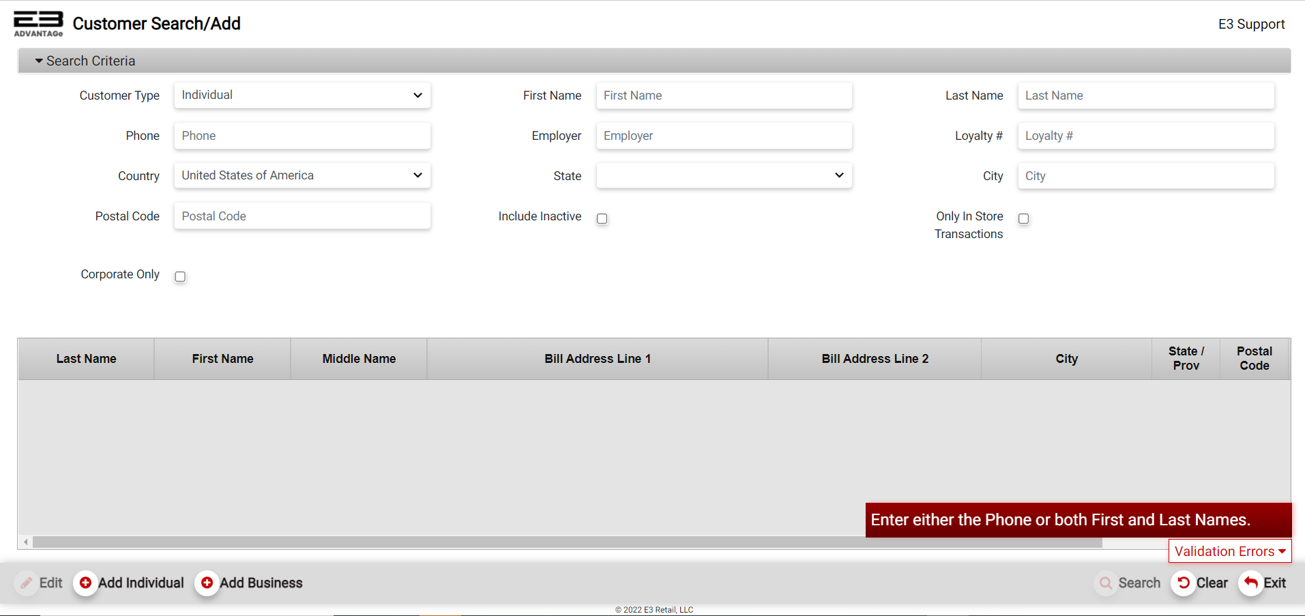Click the left scroll arrow in results grid
Screen dimensions: 1305x616
pos(26,542)
